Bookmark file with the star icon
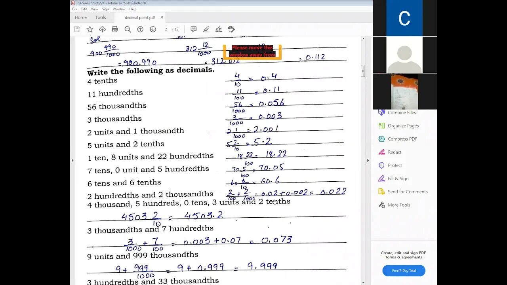This screenshot has height=285, width=507. [90, 29]
